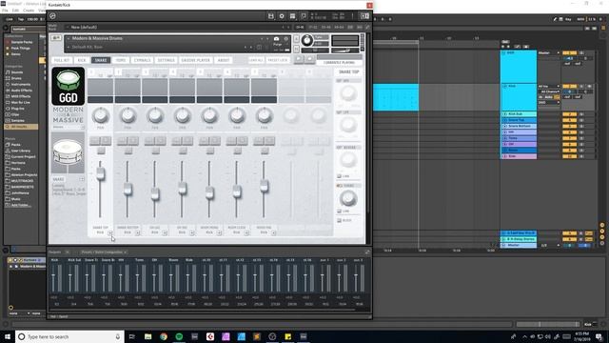Viewport: 609px width, 343px height.
Task: Click the Windows Start button
Action: point(8,336)
